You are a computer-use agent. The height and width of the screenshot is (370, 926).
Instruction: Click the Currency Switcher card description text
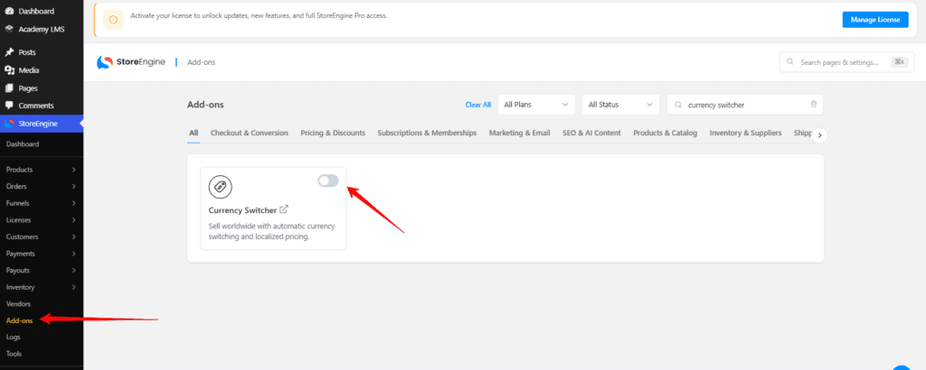pyautogui.click(x=271, y=232)
